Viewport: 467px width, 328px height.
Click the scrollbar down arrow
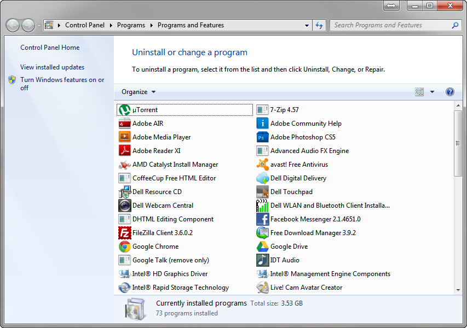pos(458,290)
